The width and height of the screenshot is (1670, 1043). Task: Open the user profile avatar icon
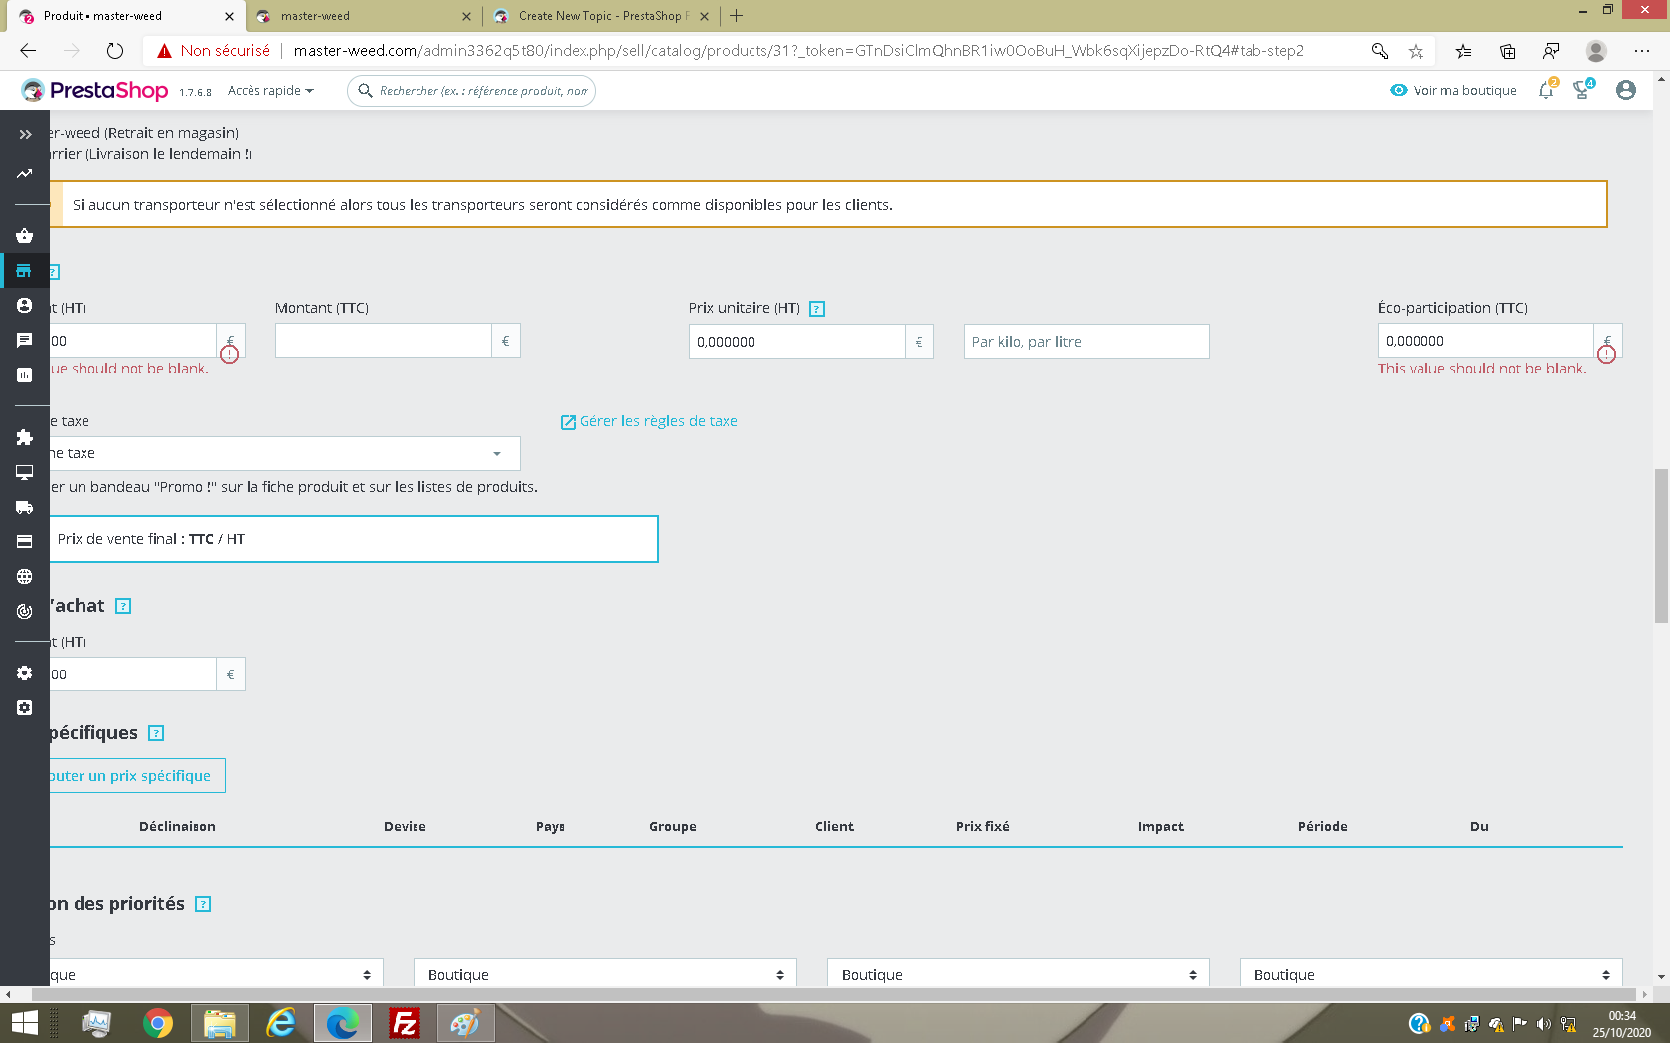coord(1626,90)
